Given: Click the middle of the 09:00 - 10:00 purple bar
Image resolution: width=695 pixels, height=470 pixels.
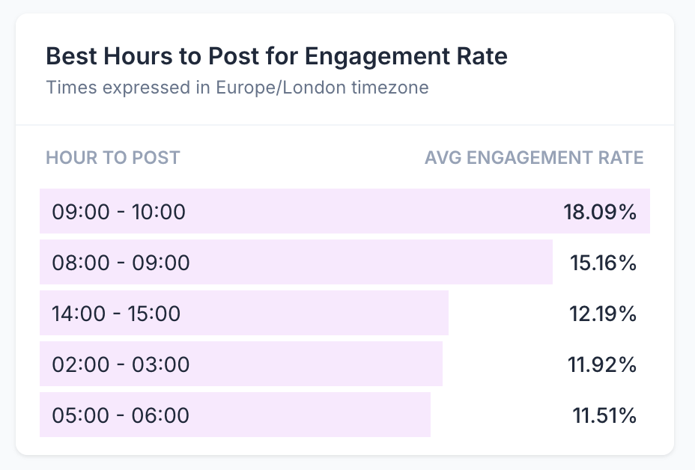Looking at the screenshot, I should pos(345,212).
